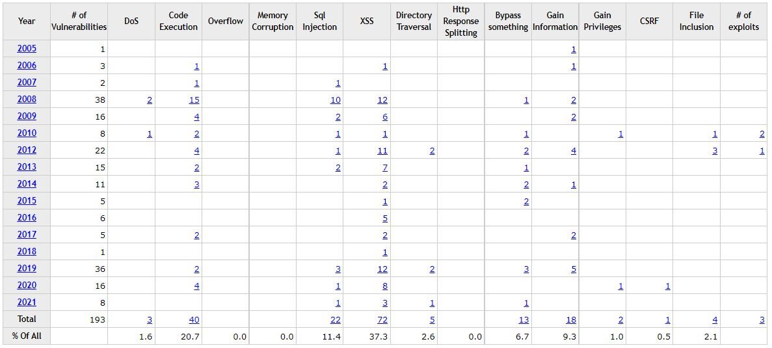Click the 2021 Directory Traversal count link
The image size is (772, 348).
click(432, 303)
